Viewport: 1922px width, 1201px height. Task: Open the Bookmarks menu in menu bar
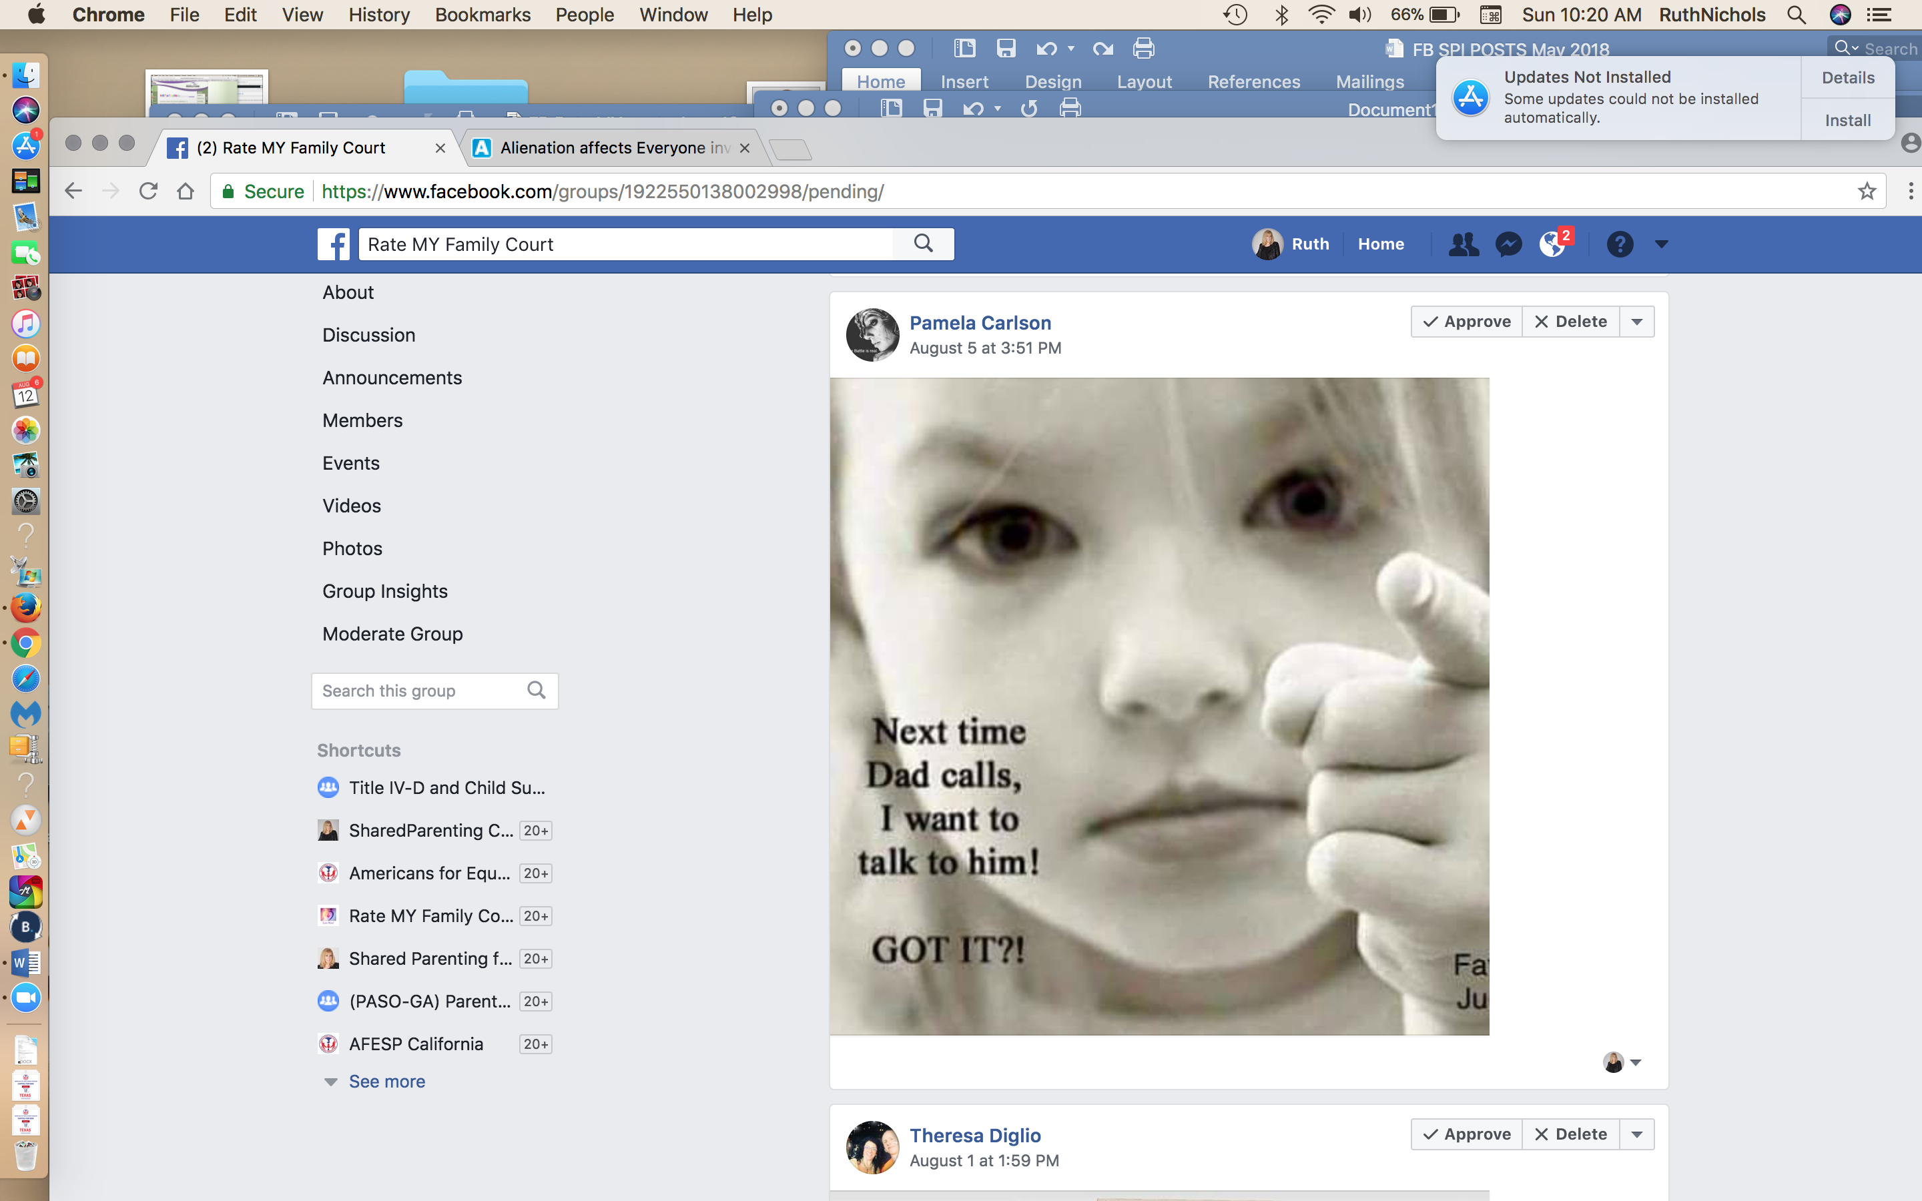point(482,14)
